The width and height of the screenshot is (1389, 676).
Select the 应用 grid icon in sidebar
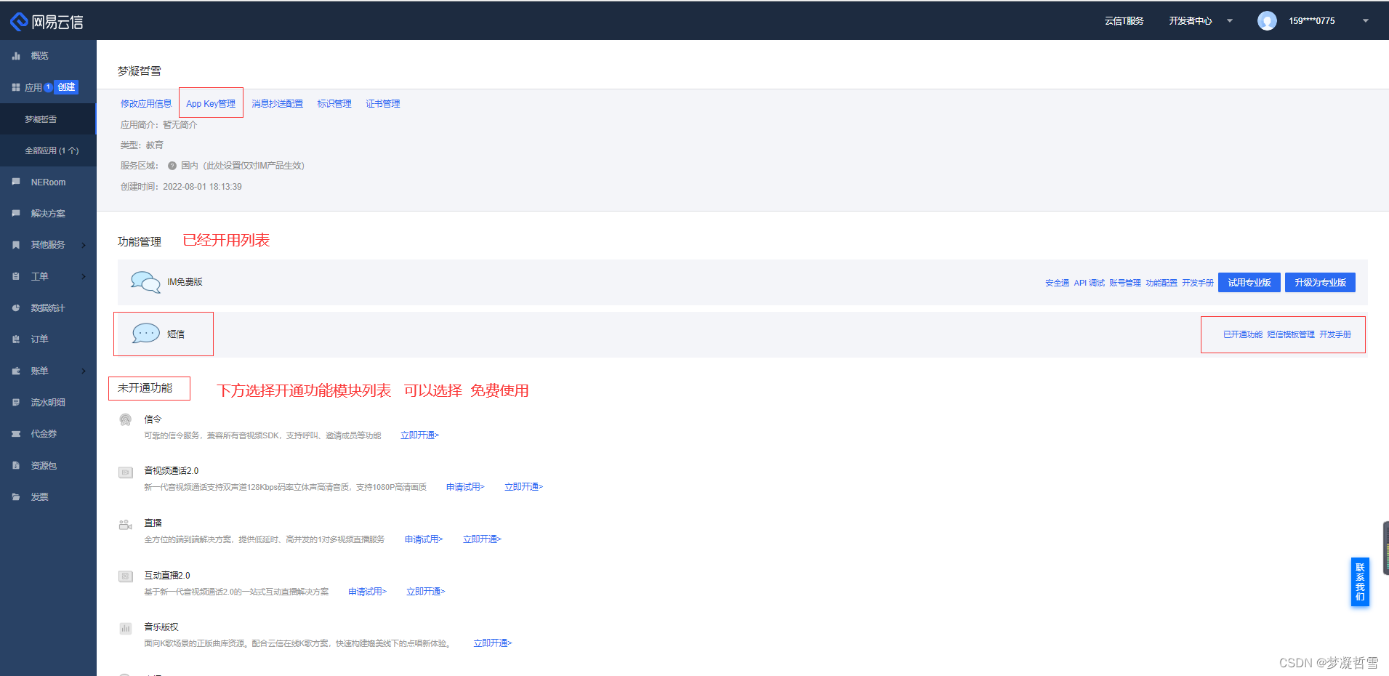coord(16,87)
